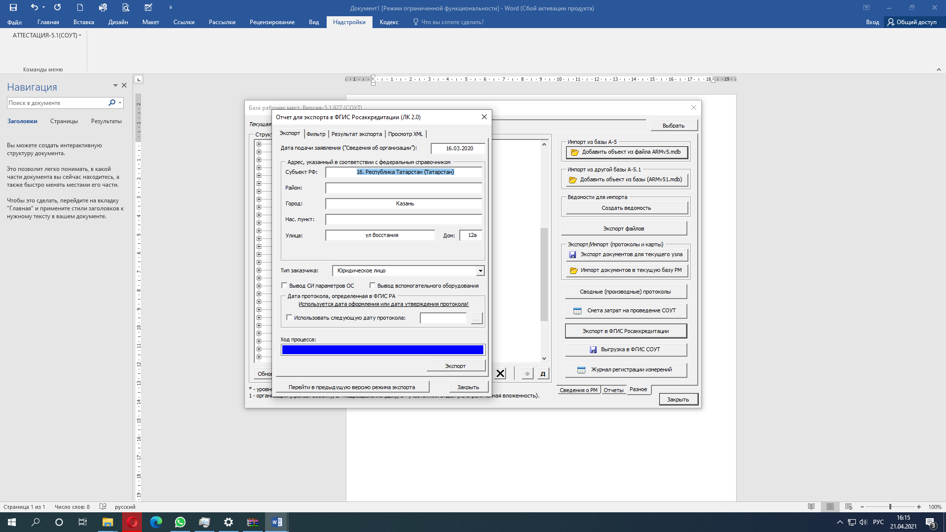Click the Создать ведомость button
Screen dimensions: 946x532
tap(626, 208)
